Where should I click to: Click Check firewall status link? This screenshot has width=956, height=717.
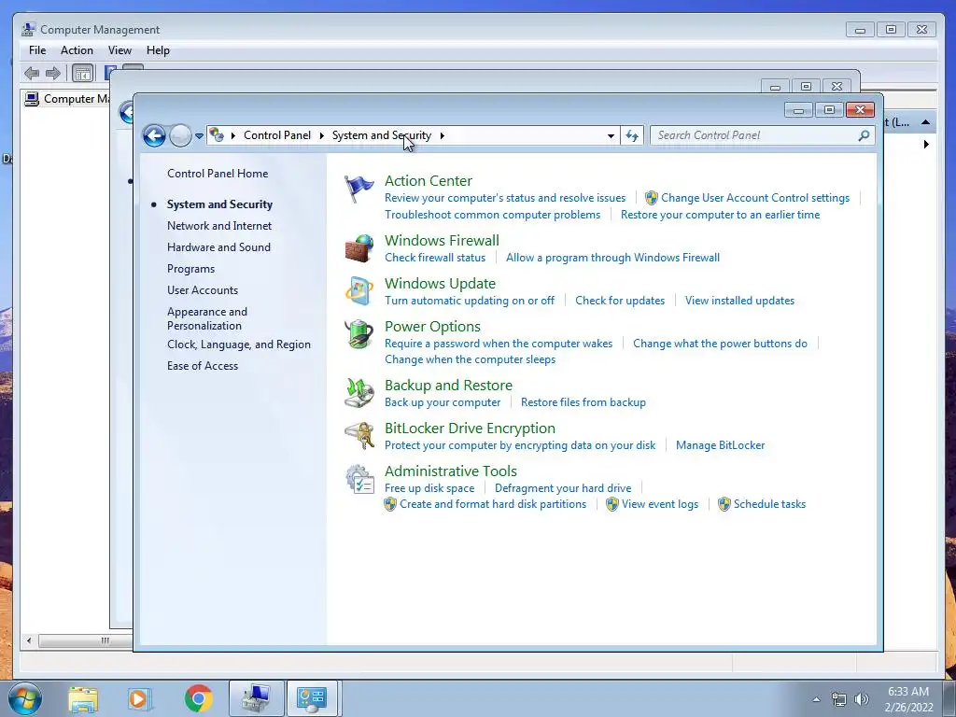coord(435,258)
